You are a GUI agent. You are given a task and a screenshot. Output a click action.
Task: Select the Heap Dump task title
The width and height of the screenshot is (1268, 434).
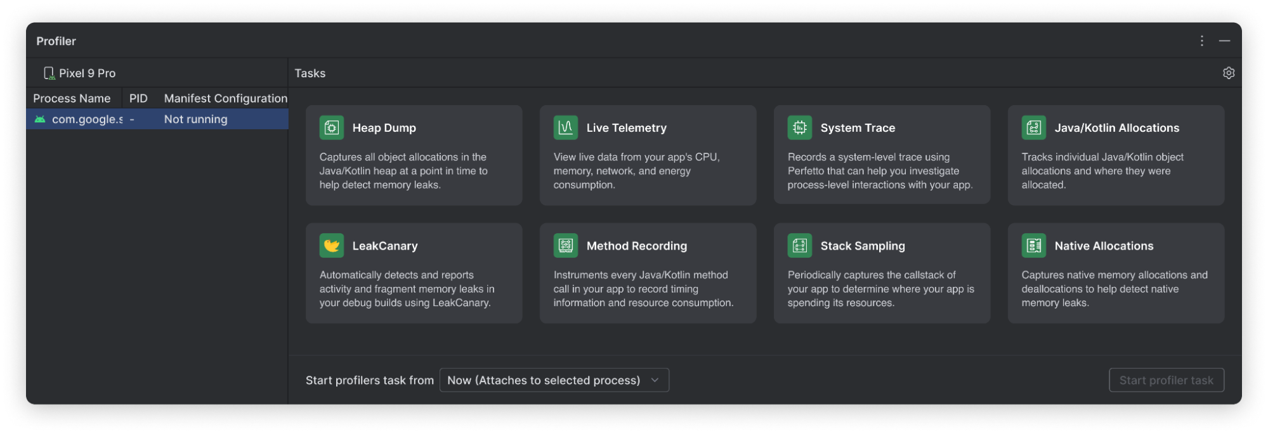pyautogui.click(x=384, y=128)
